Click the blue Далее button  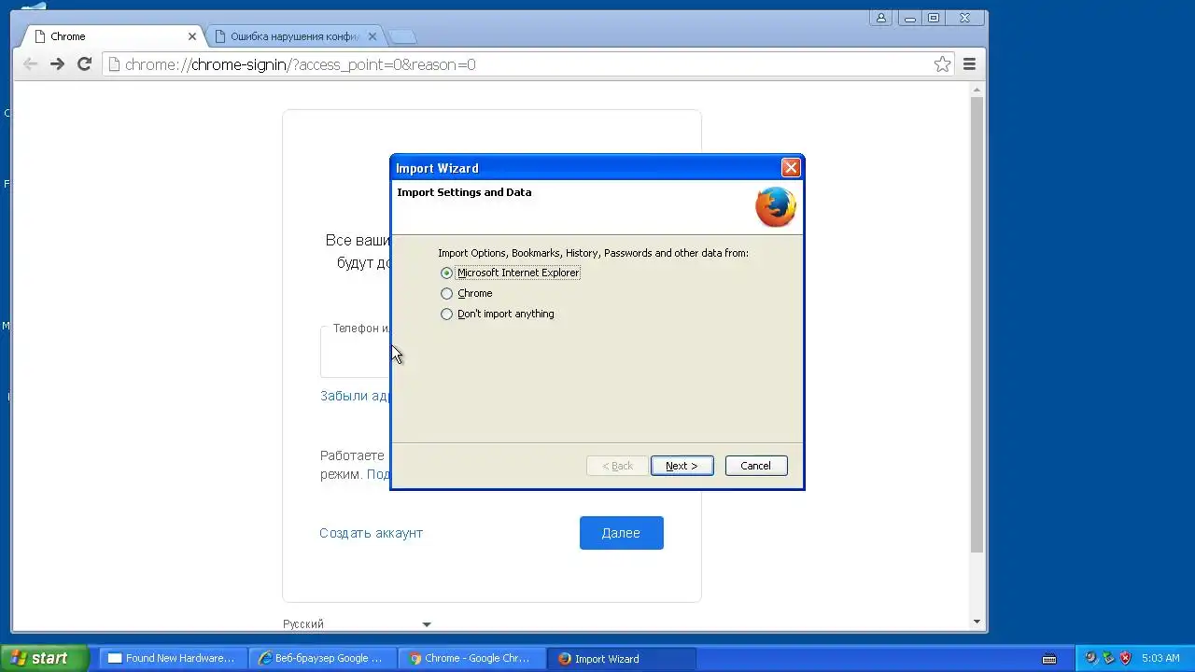coord(621,533)
